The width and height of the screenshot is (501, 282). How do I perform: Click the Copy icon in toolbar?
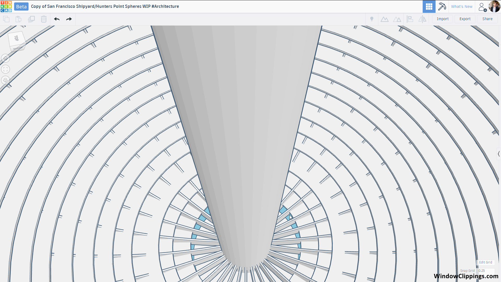(x=6, y=19)
